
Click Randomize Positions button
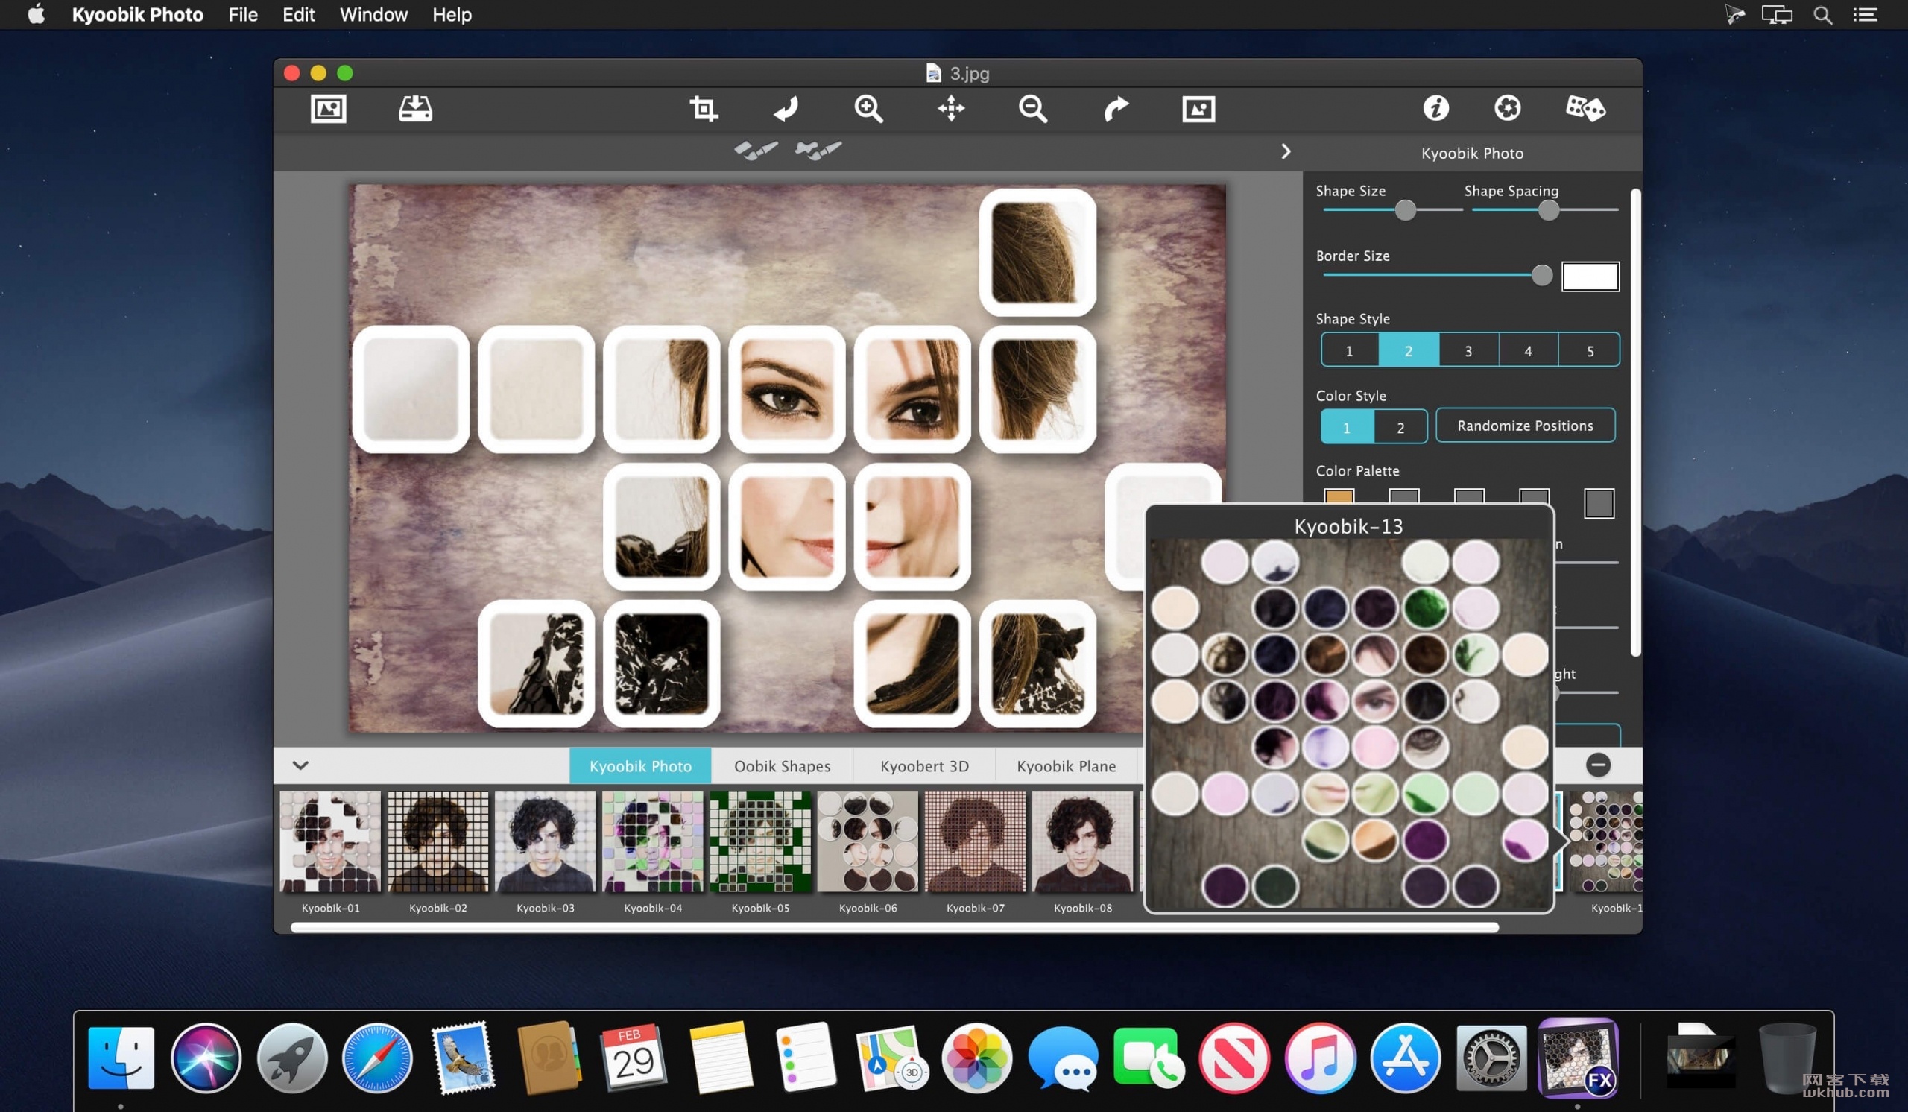click(1525, 426)
